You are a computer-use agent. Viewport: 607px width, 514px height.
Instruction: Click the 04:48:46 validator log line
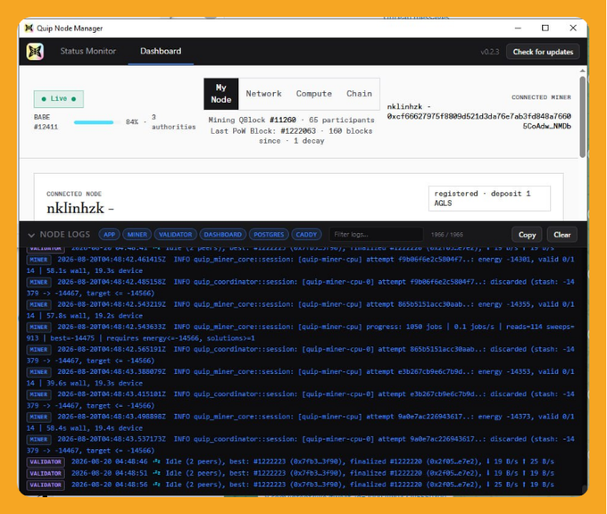(x=292, y=461)
